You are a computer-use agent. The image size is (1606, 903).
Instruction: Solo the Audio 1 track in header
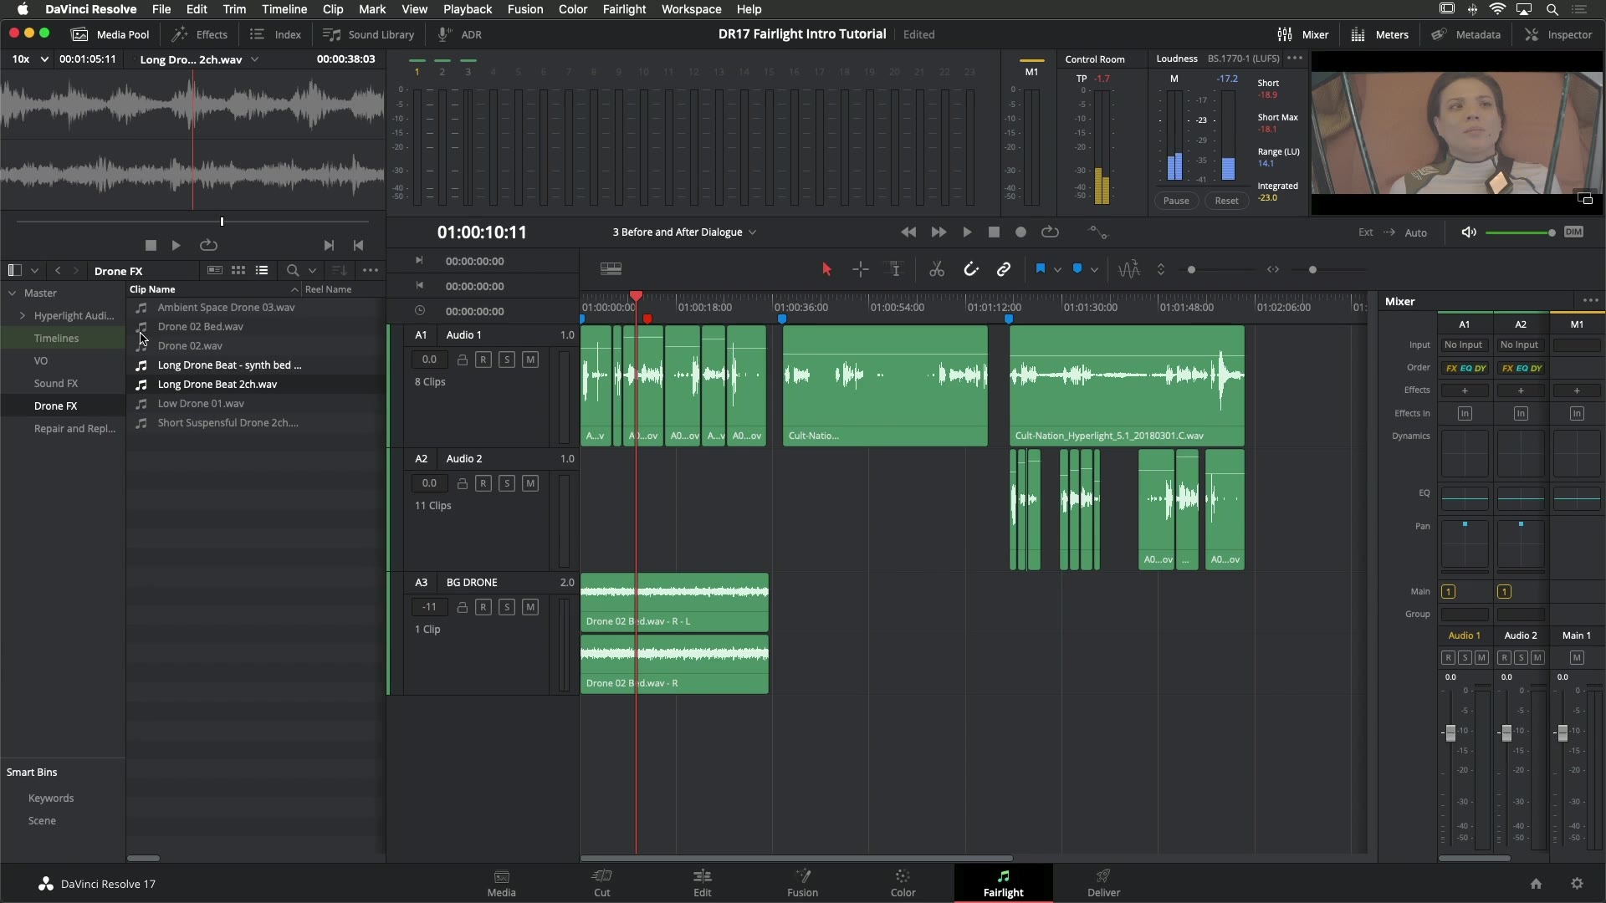pos(507,360)
